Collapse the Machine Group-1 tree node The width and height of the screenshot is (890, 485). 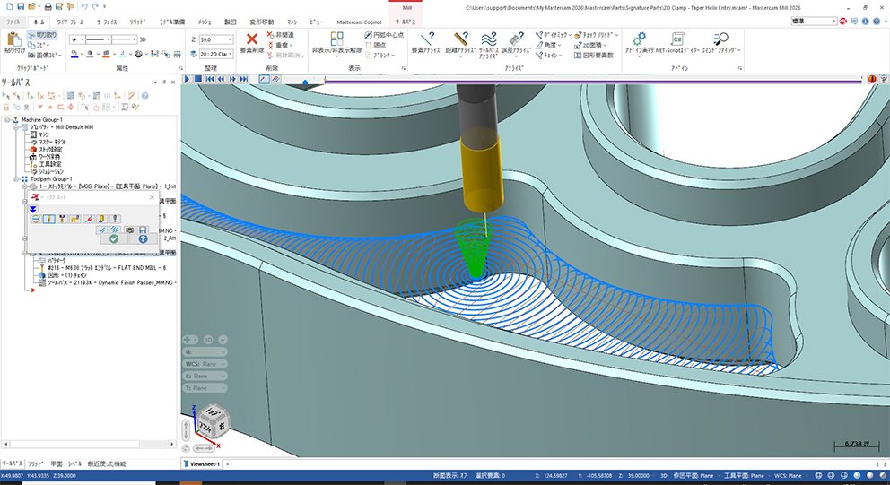[7, 119]
